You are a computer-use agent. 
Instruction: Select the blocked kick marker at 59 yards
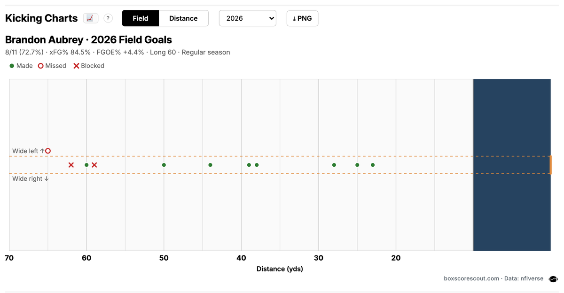pos(94,165)
